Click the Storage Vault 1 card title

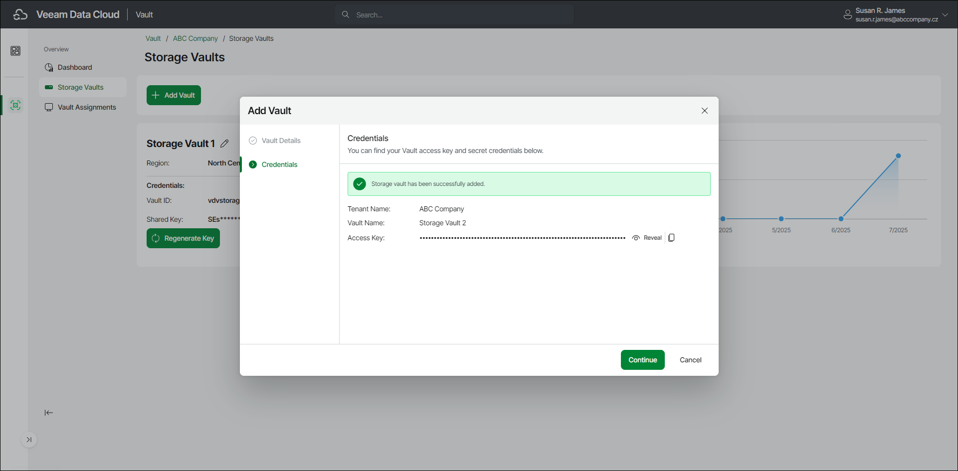tap(181, 144)
